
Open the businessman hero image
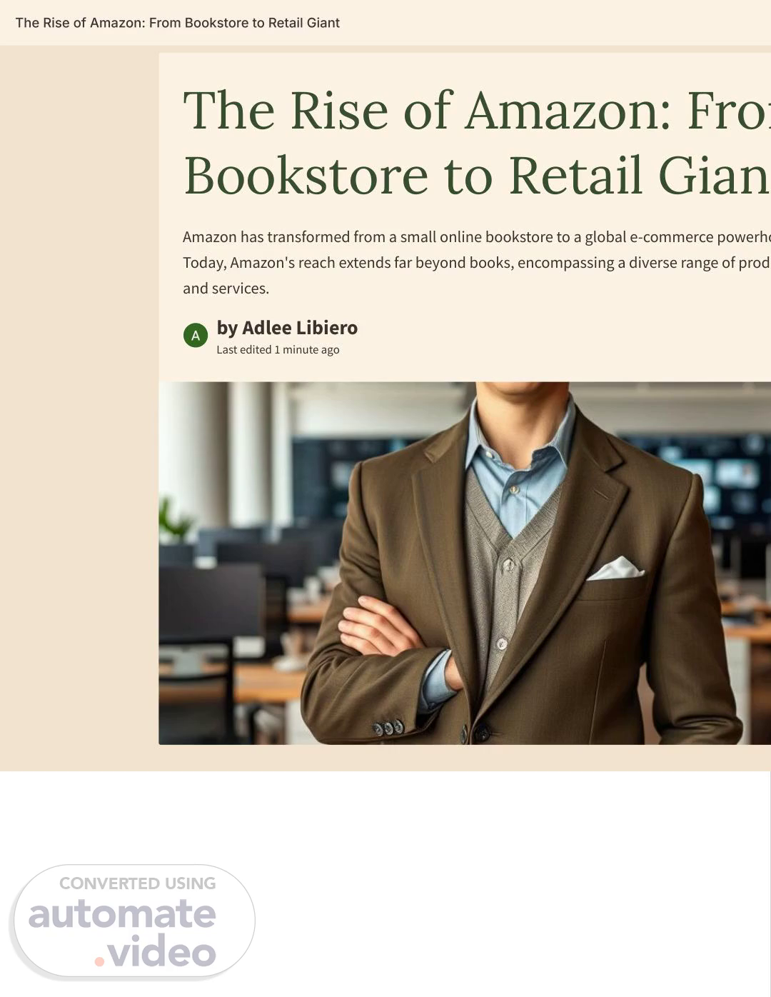(465, 563)
